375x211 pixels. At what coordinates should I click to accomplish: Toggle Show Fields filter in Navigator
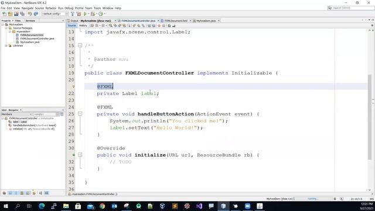click(x=11, y=193)
